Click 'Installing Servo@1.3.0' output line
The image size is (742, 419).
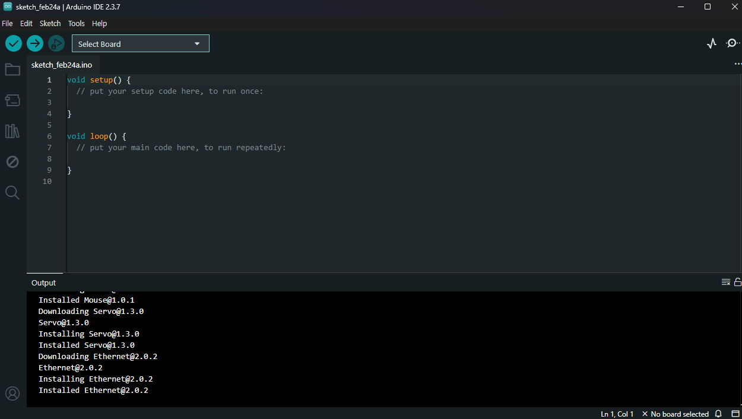tap(89, 334)
